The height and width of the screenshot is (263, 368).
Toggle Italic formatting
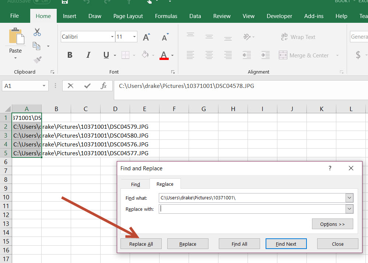pyautogui.click(x=88, y=55)
